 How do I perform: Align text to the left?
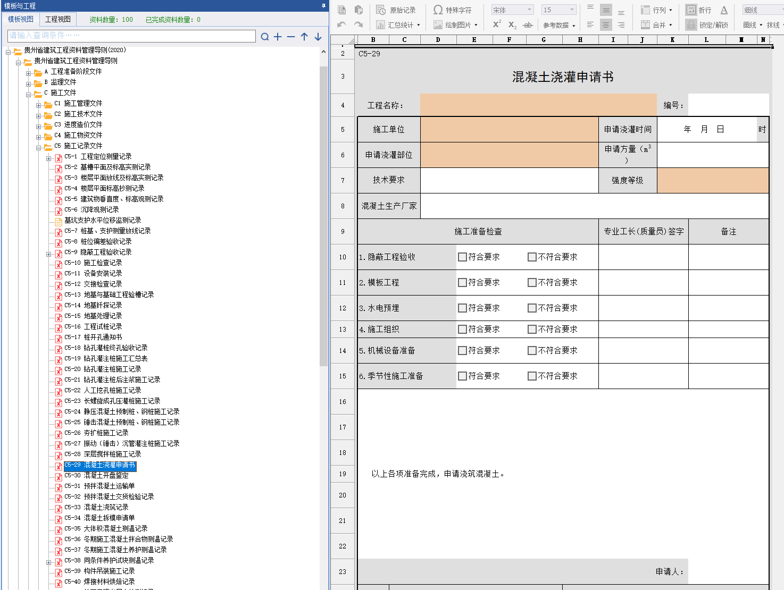(590, 25)
